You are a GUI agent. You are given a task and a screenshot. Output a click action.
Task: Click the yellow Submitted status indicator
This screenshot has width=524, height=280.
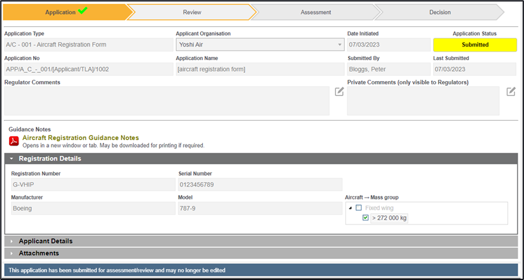[475, 45]
